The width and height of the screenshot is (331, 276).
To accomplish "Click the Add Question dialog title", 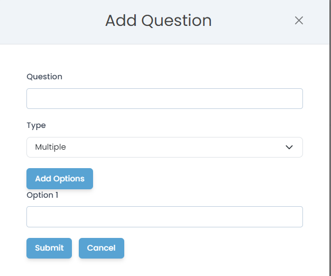I will pos(159,21).
